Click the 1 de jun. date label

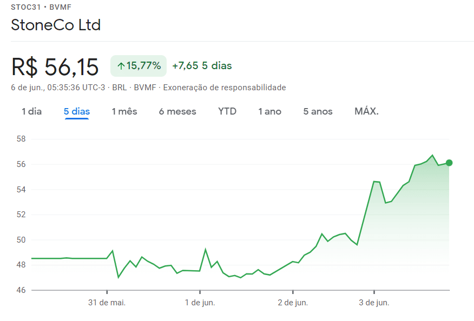[200, 303]
